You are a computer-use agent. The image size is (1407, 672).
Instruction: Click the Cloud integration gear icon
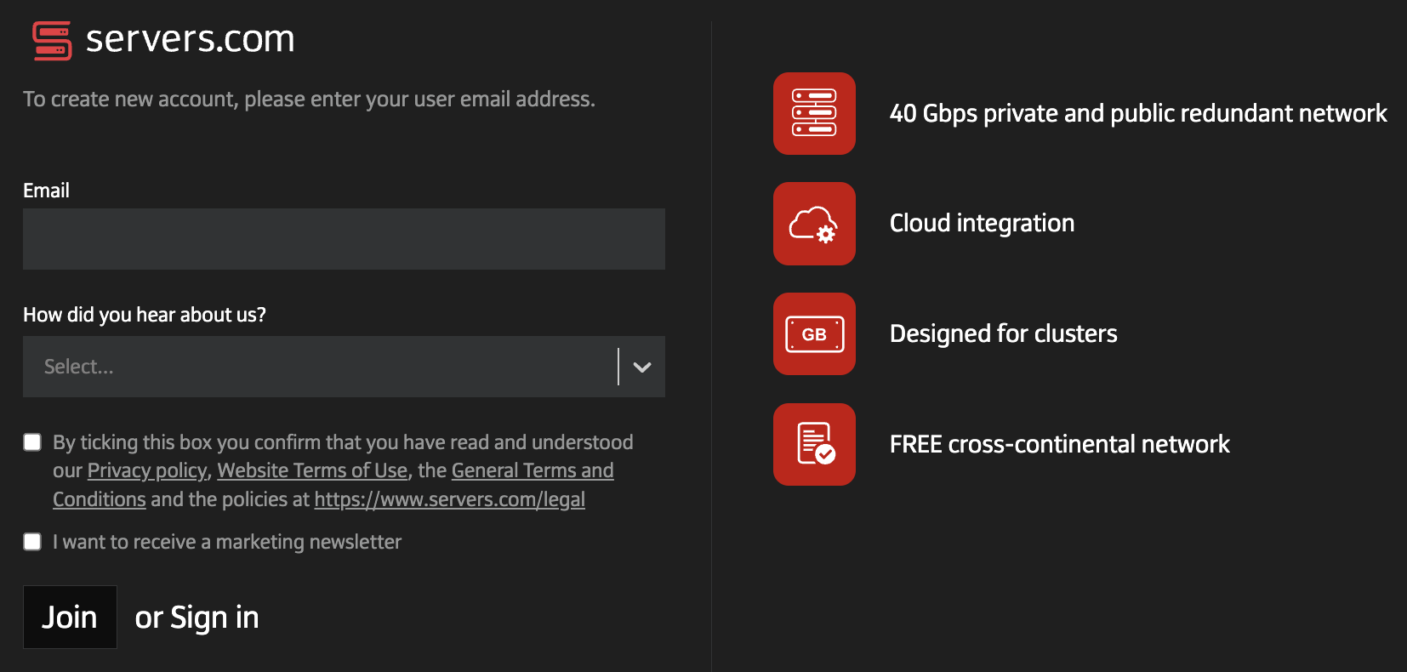pyautogui.click(x=814, y=224)
